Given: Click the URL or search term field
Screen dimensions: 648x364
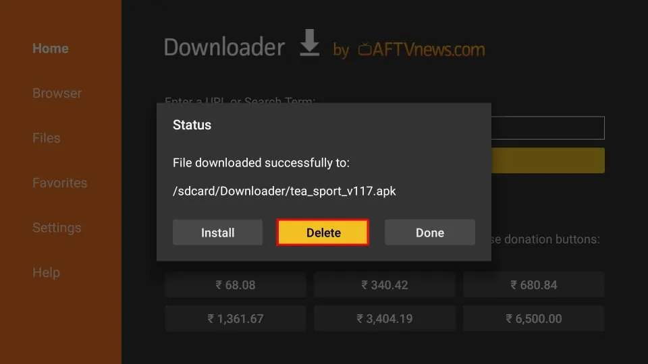Looking at the screenshot, I should pos(548,127).
